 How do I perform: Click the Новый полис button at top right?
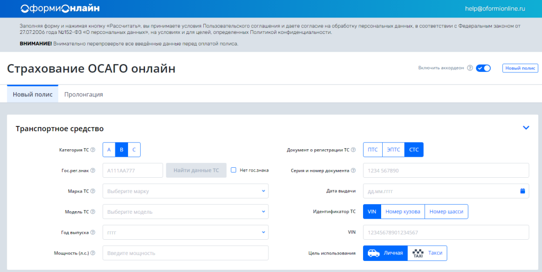[520, 68]
